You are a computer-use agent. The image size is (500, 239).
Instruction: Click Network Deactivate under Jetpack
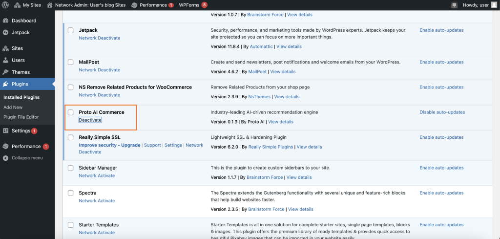pos(100,38)
